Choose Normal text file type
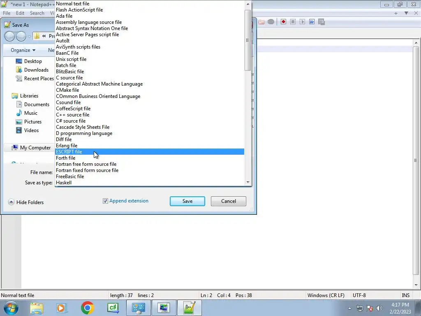421x316 pixels. coord(150,3)
